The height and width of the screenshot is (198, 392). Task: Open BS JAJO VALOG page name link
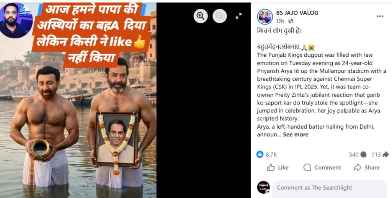coord(297,13)
